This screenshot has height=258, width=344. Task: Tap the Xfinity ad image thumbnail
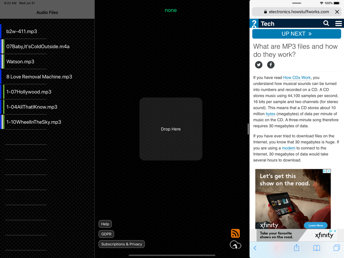point(293,199)
